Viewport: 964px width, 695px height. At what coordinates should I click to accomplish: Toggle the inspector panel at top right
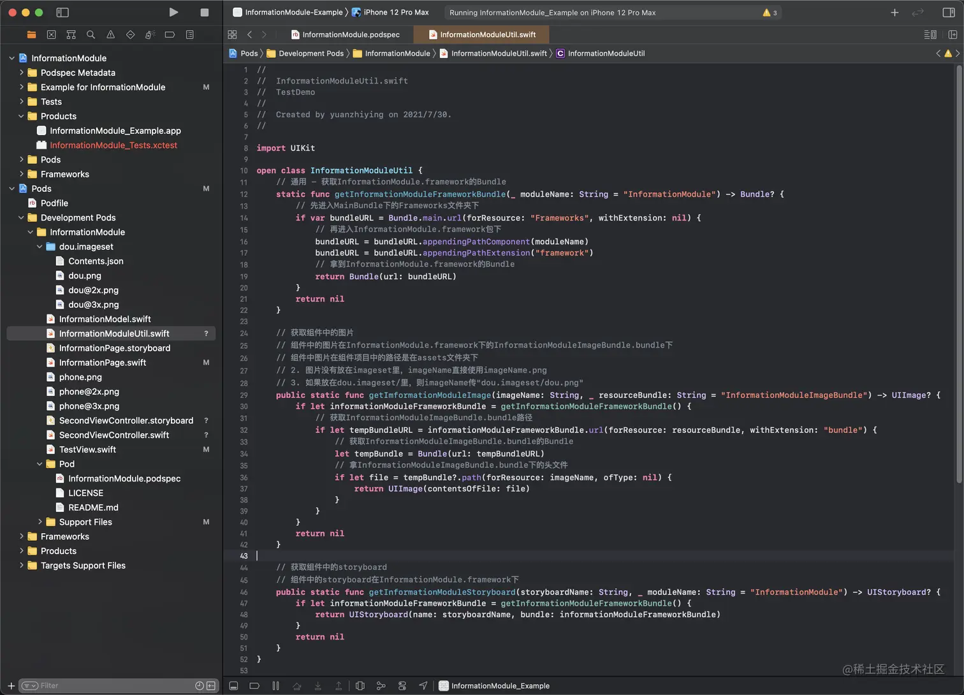[949, 12]
